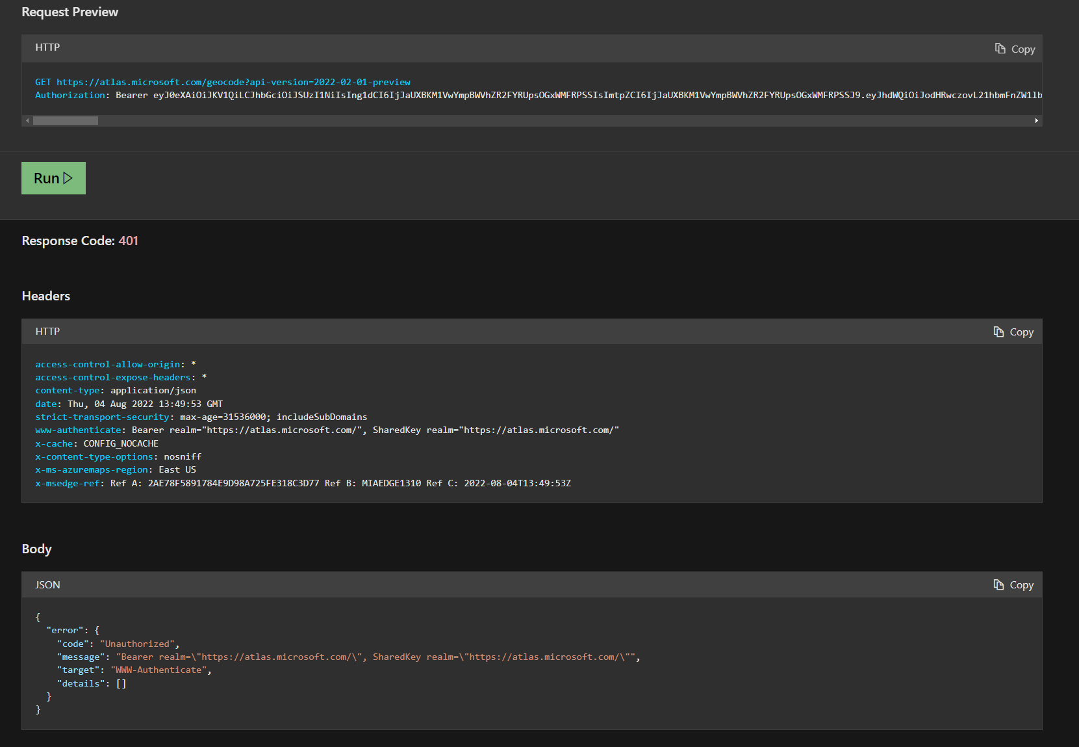Click the GET request URL line
Screen dimensions: 1079x747
coord(223,82)
